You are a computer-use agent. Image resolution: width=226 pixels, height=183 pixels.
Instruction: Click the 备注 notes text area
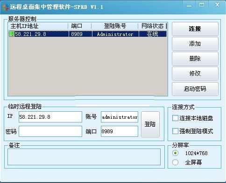click(84, 157)
